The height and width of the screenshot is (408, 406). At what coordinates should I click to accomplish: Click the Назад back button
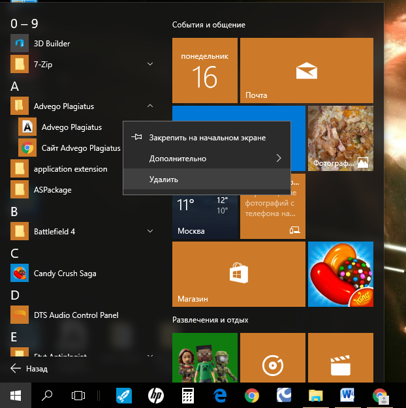coord(29,368)
